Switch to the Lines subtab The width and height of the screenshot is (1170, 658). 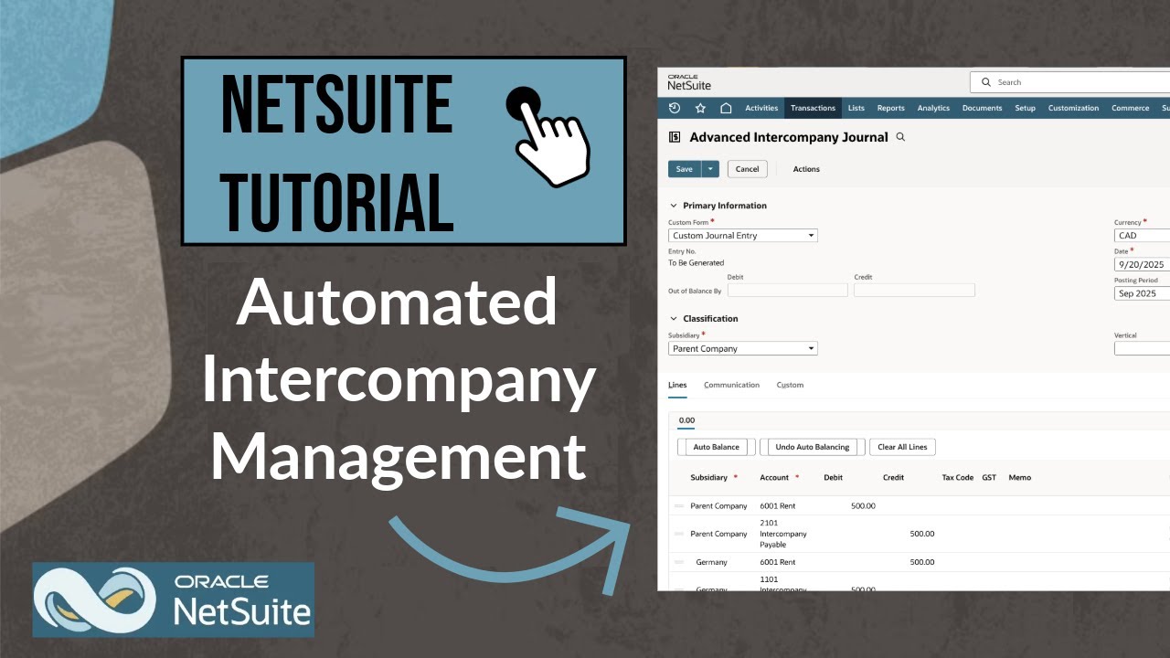pyautogui.click(x=677, y=385)
